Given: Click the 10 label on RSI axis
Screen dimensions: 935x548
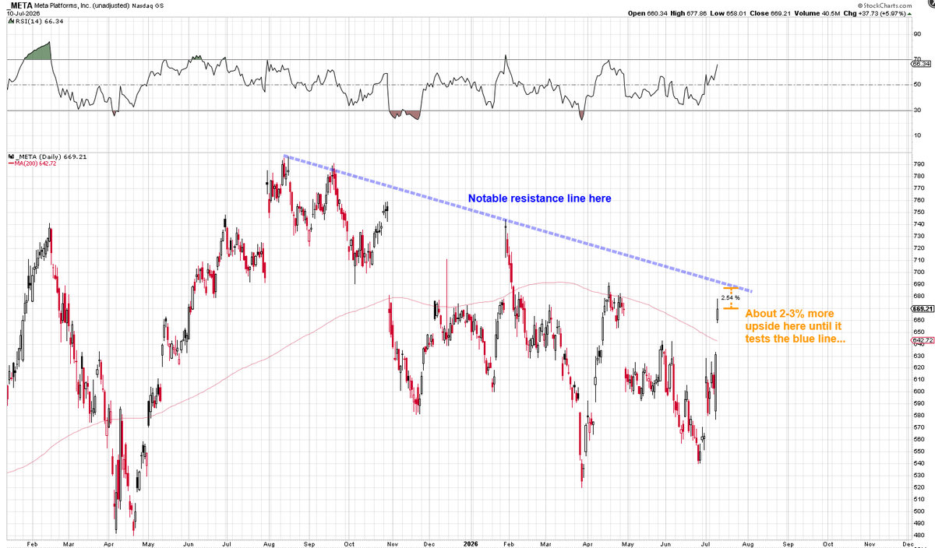Looking at the screenshot, I should [x=918, y=135].
